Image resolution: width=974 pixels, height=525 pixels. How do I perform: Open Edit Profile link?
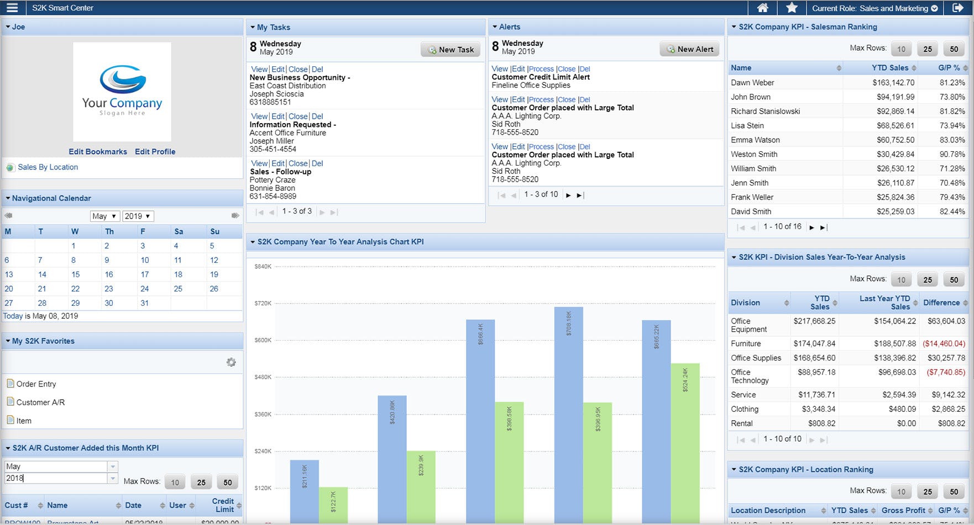coord(155,151)
